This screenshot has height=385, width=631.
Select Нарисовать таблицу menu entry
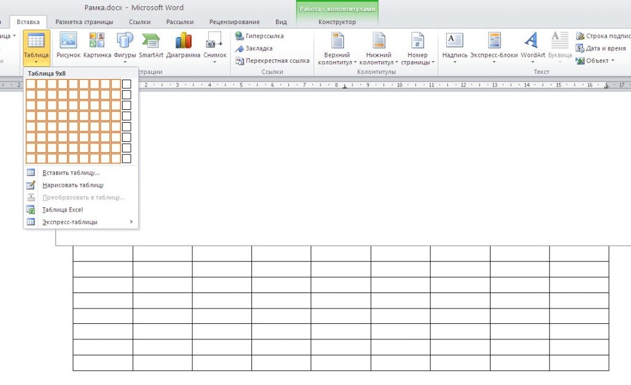point(73,185)
